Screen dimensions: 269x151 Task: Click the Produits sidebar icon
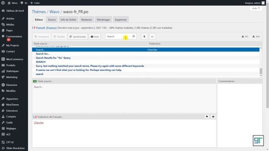click(x=3, y=65)
